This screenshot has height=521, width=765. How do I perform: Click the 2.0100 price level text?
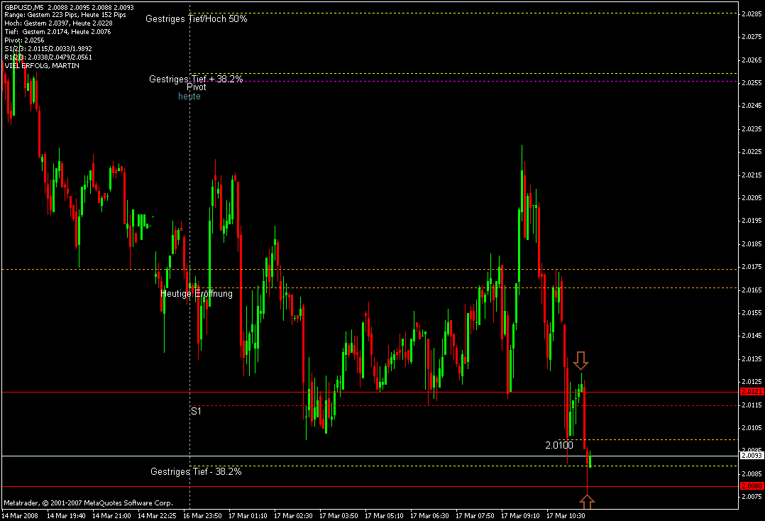tap(559, 445)
